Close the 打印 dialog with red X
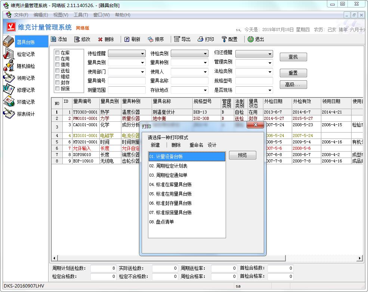Image resolution: width=368 pixels, height=292 pixels. [256, 125]
